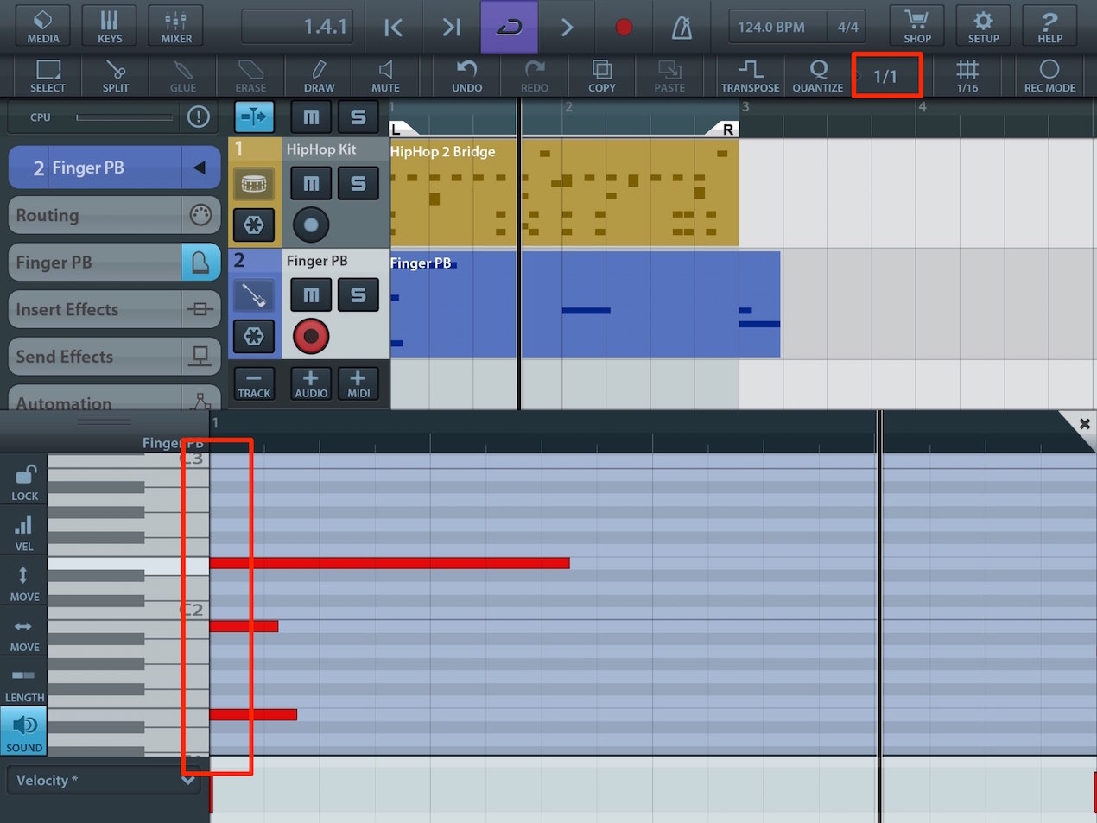The height and width of the screenshot is (823, 1097).
Task: Expand the Routing section
Action: (x=114, y=215)
